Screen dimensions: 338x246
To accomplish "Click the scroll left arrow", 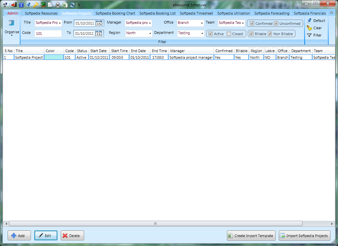I will tap(6, 224).
